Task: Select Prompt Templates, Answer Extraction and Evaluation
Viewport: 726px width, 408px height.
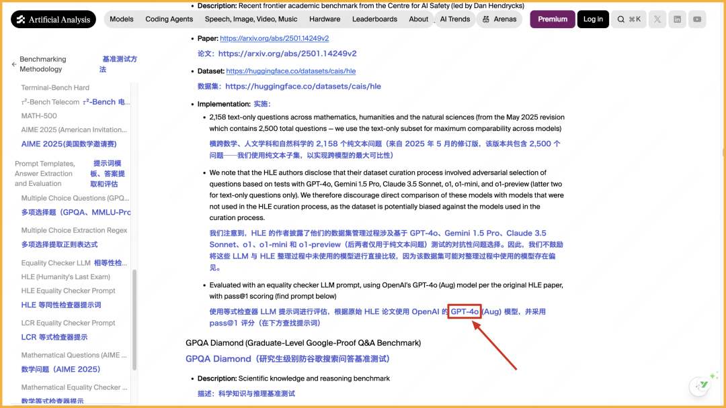Action: (x=44, y=174)
